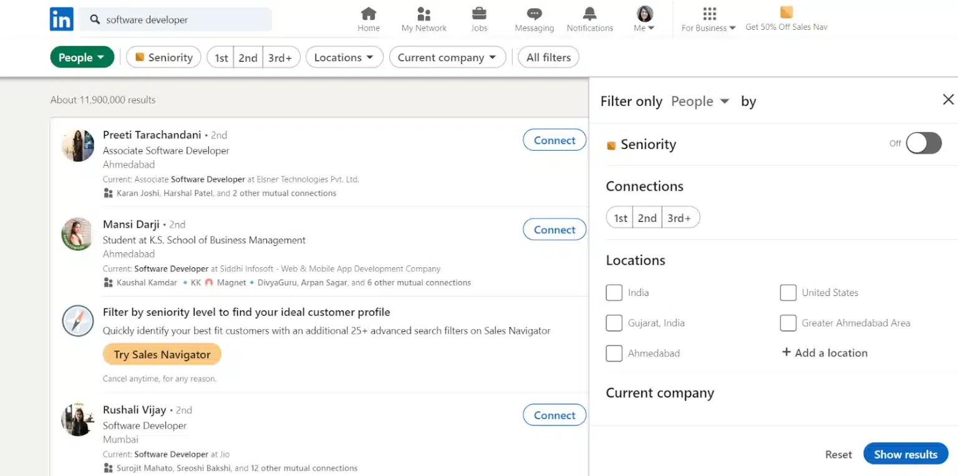958x476 pixels.
Task: Click mutual connections icon under Rushali Vijay
Action: [109, 468]
